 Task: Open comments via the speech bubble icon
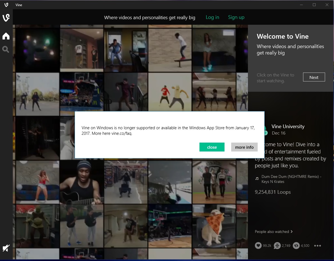[277, 246]
